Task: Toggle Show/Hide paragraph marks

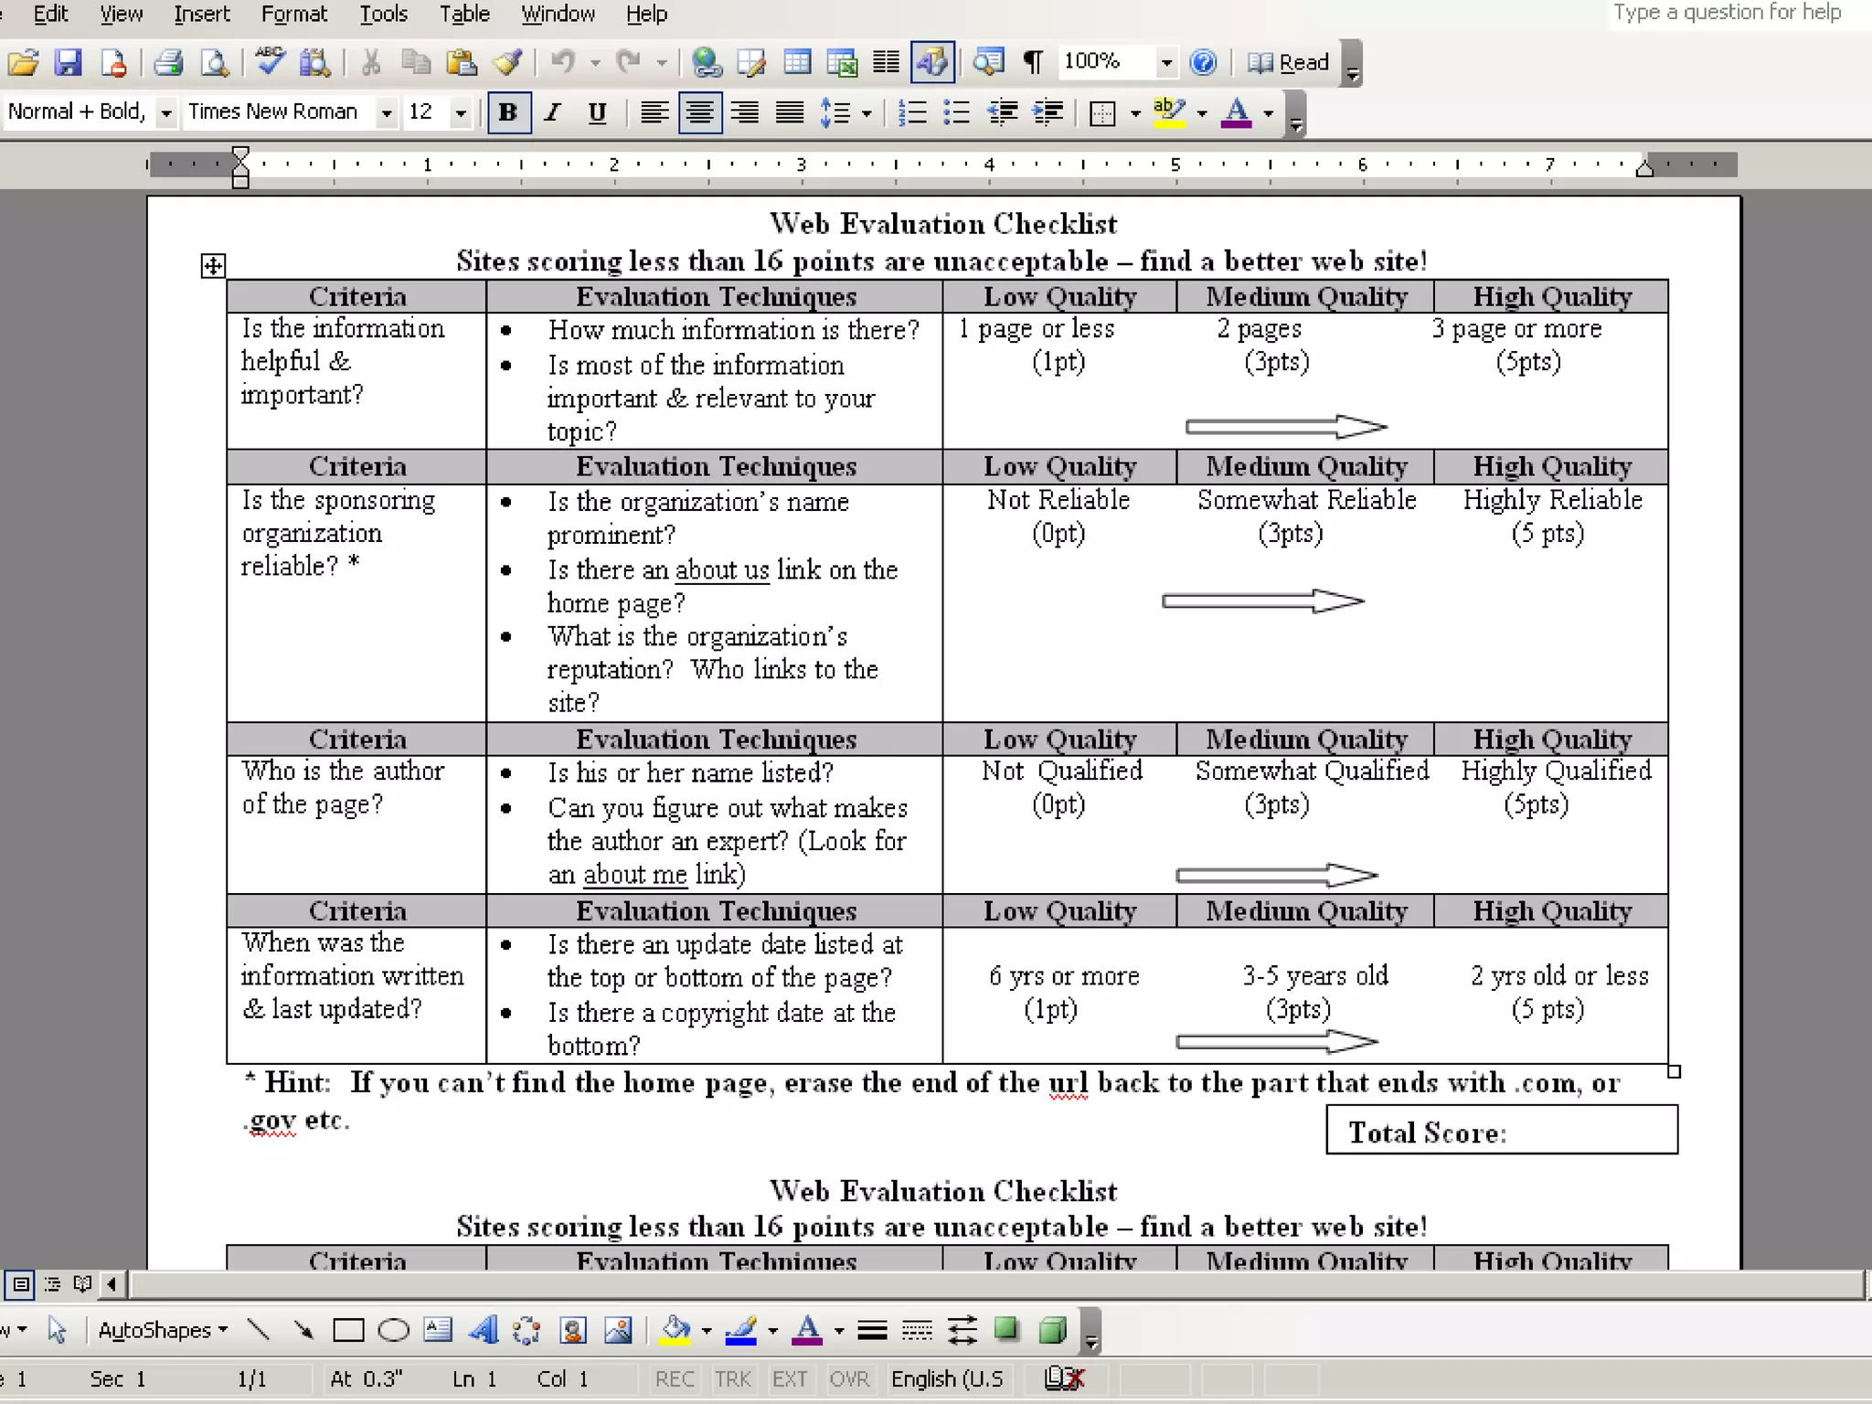Action: (x=1033, y=62)
